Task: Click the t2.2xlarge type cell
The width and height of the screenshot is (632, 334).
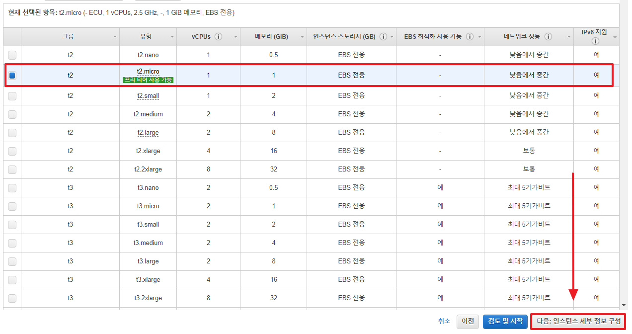Action: [148, 169]
